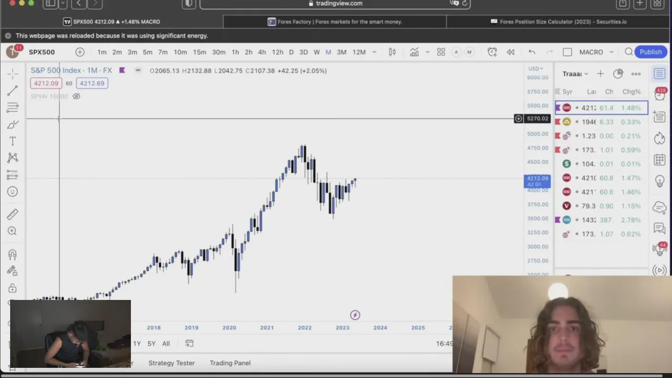Viewport: 672px width, 378px height.
Task: Click the blue 4212.69 buy price button
Action: click(92, 83)
